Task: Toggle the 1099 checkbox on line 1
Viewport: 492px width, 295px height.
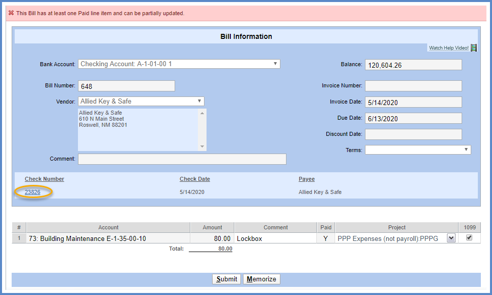Action: point(469,238)
